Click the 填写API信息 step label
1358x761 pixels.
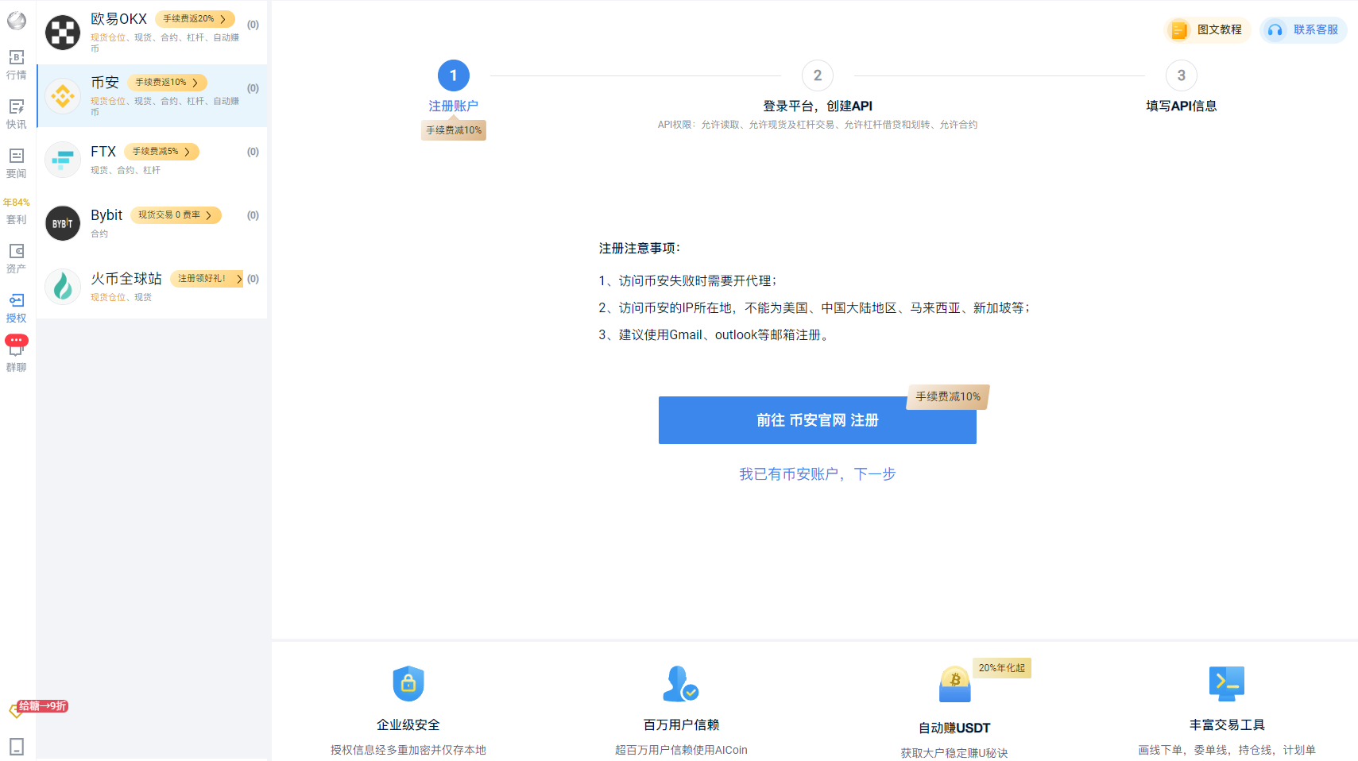[1182, 106]
